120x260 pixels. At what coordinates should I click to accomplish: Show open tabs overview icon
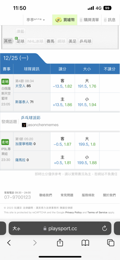[111, 243]
